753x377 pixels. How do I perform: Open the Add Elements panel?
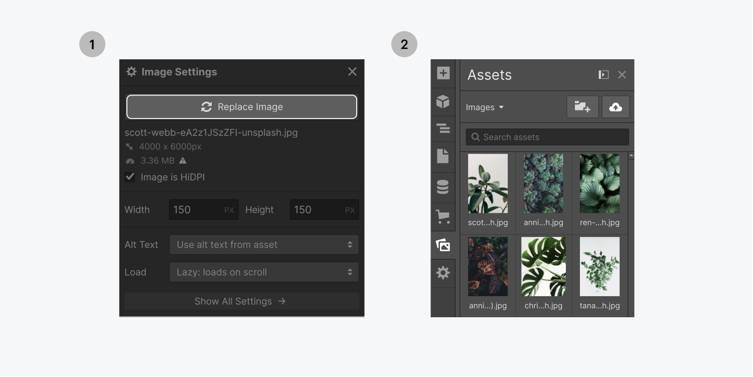pos(443,73)
